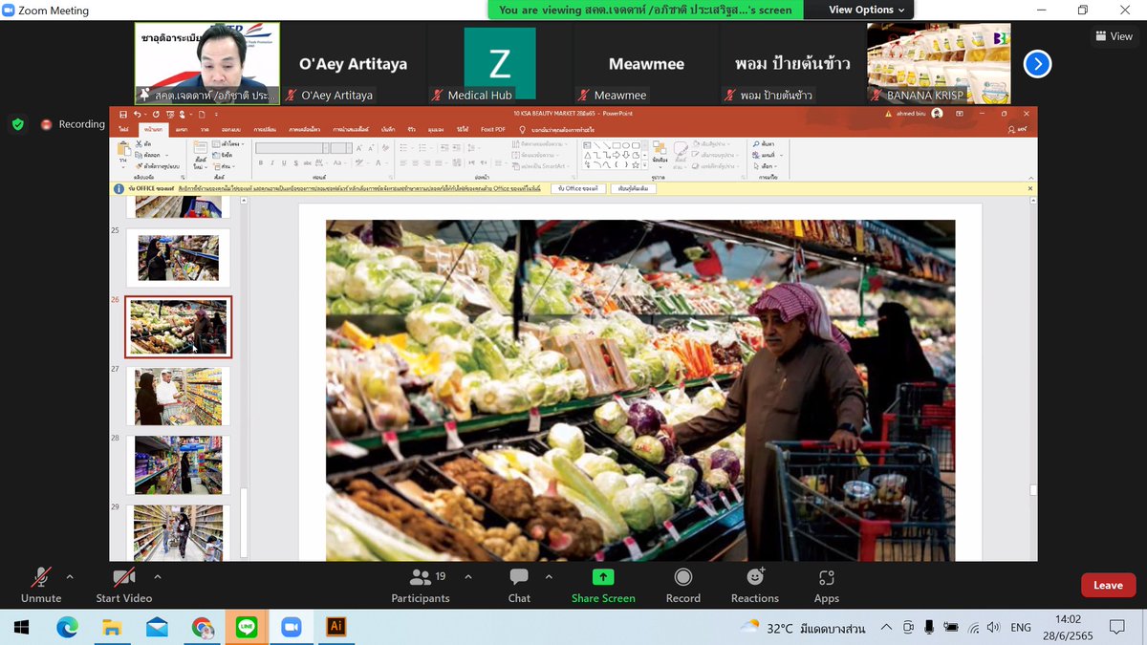Open Adobe Illustrator from taskbar

coord(335,627)
